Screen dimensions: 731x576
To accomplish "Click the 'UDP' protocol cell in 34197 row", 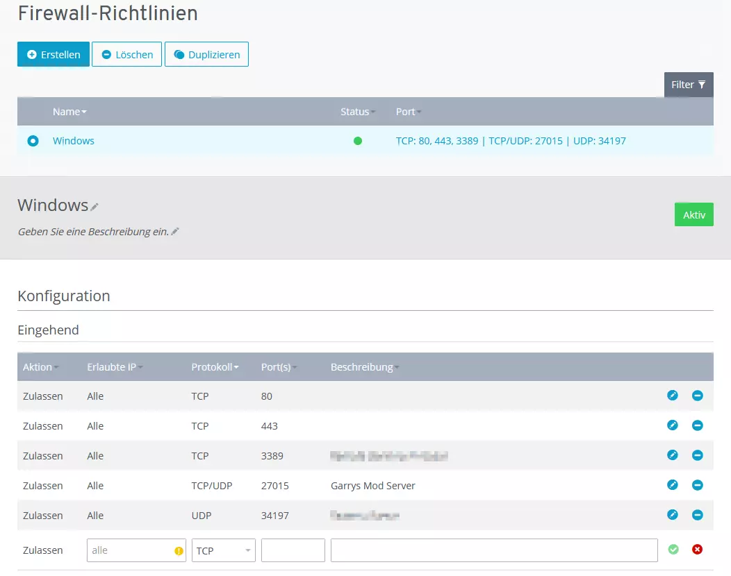I will [x=202, y=516].
